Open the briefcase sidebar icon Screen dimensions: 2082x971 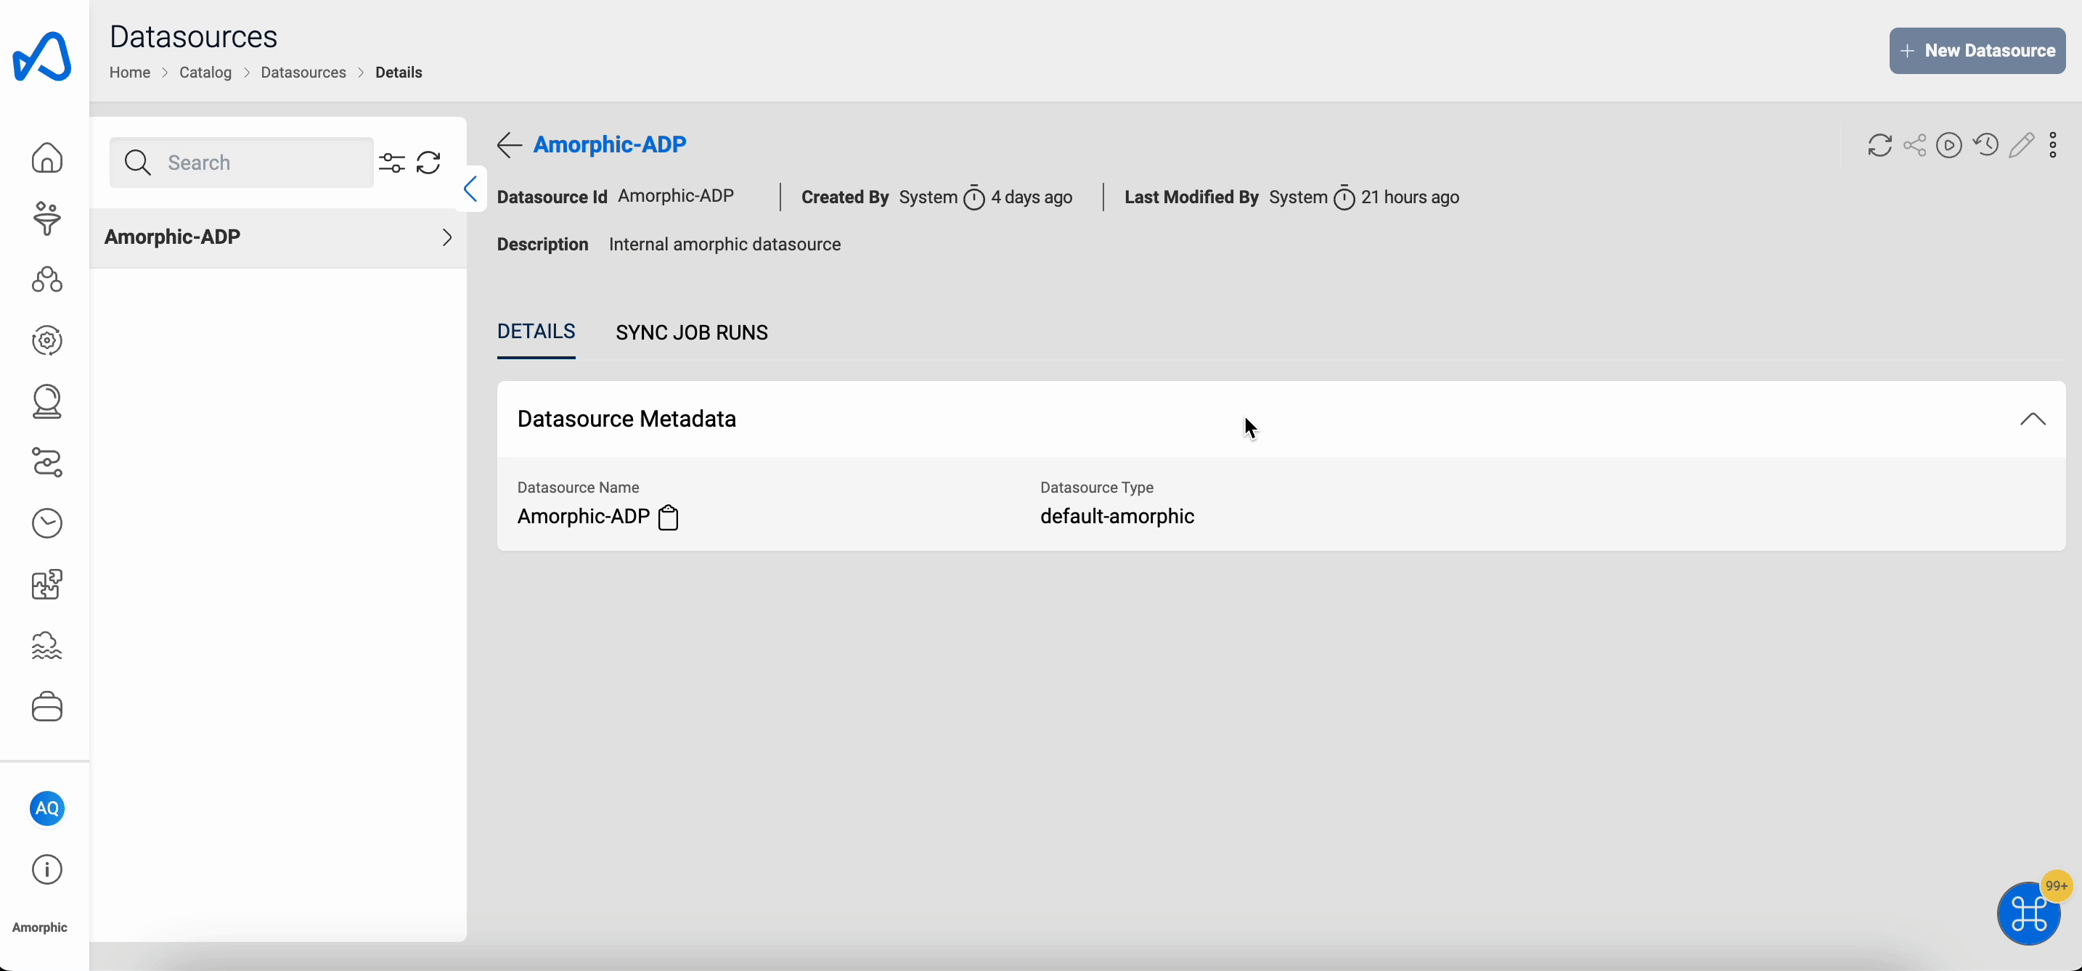click(x=47, y=707)
